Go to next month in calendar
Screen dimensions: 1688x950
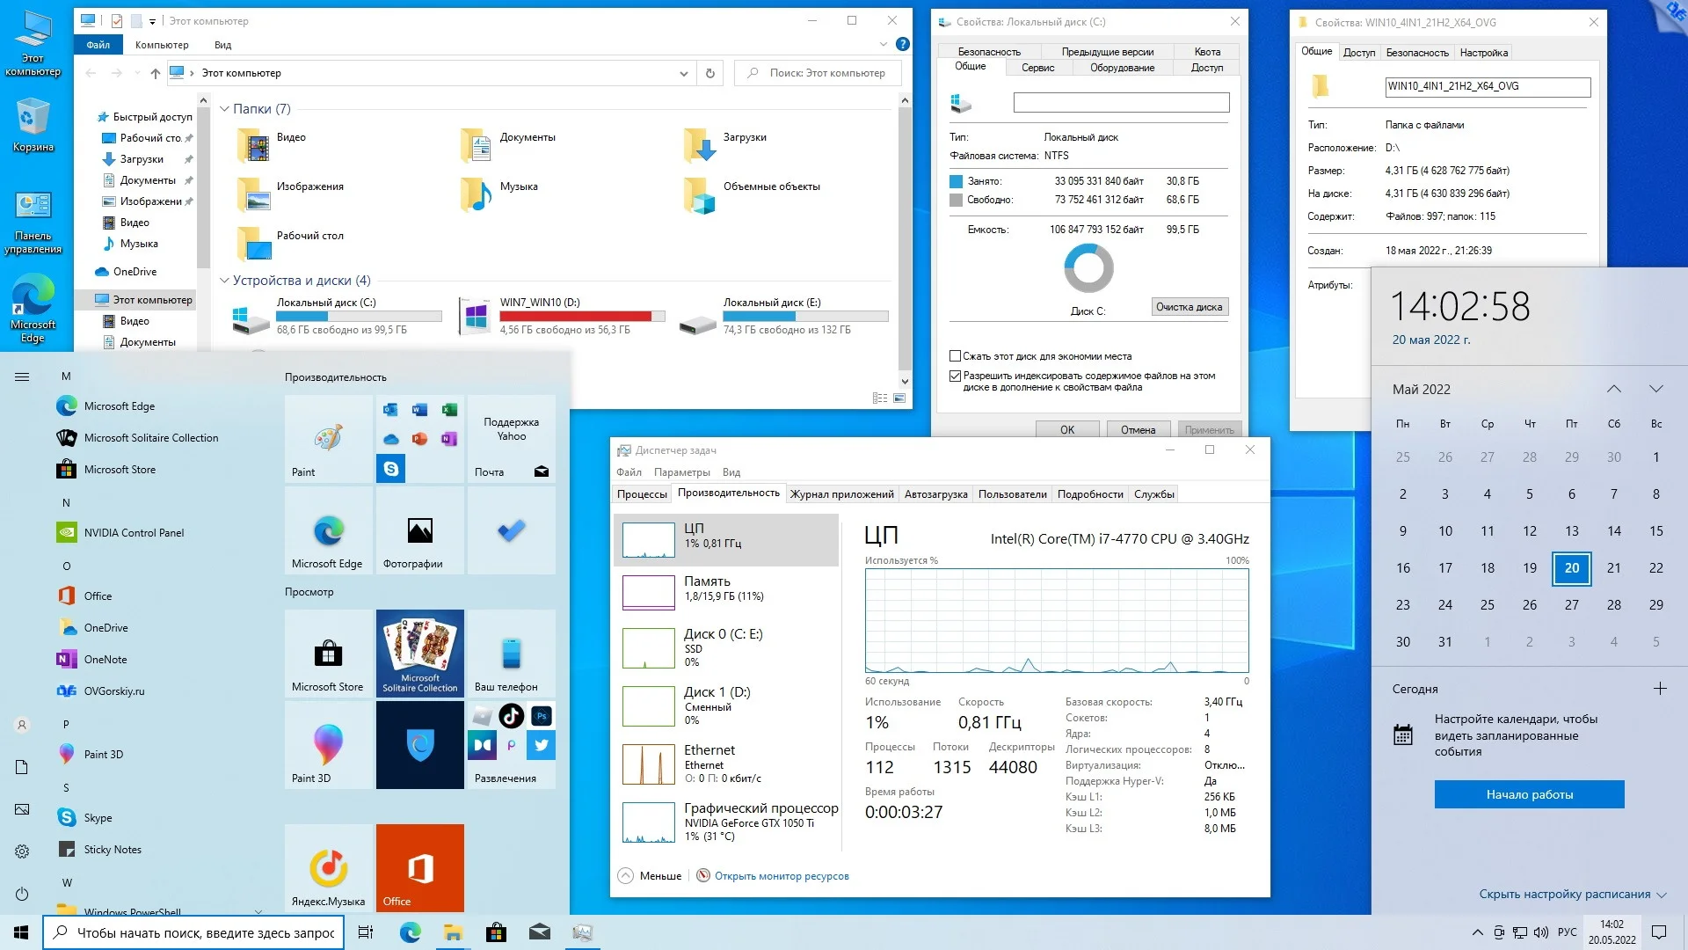[x=1656, y=389]
